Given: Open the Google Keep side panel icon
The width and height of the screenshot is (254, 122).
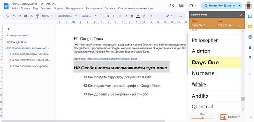Looking at the screenshot, I should click(250, 26).
